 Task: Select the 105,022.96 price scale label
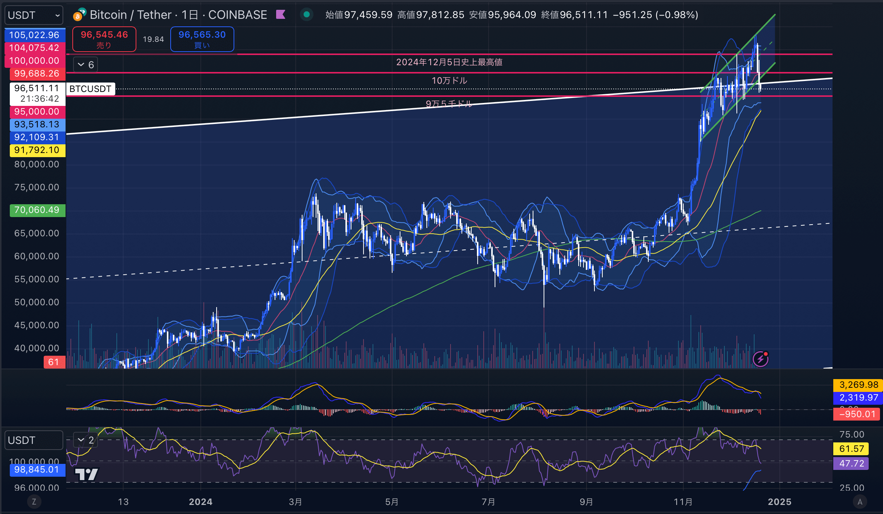click(x=35, y=35)
